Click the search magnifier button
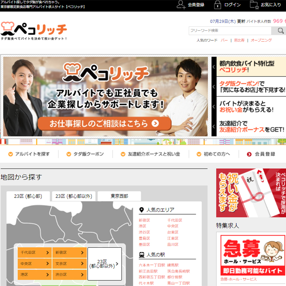Viewport: 286px width, 286px height. tap(278, 31)
